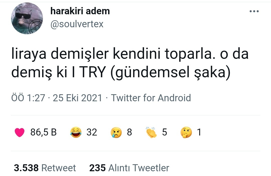This screenshot has height=176, width=271.
Task: Click the ÖÖ 1:27 timestamp
Action: tap(28, 98)
